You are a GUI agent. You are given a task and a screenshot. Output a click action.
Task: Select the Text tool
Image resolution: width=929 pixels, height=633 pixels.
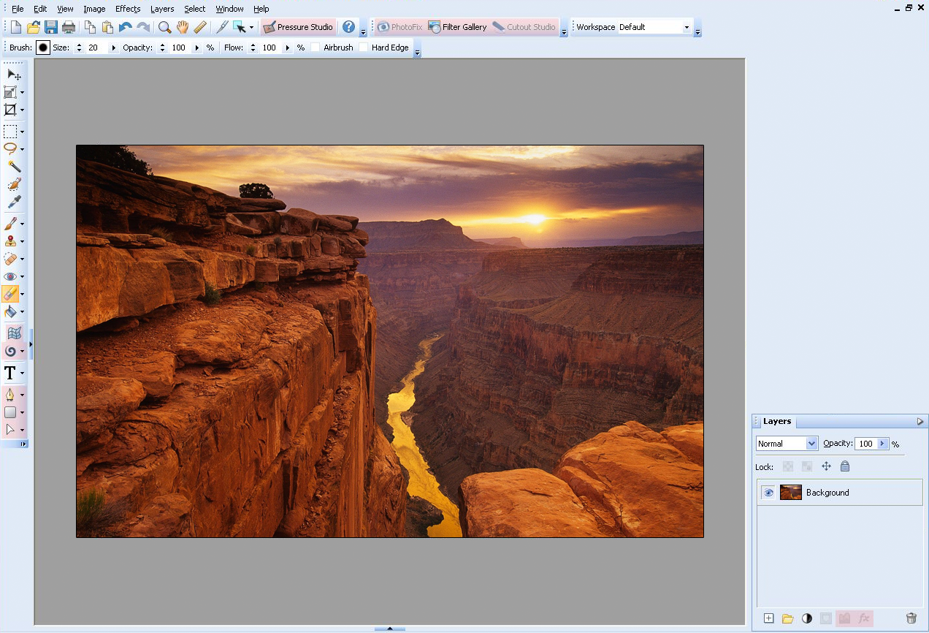point(10,374)
